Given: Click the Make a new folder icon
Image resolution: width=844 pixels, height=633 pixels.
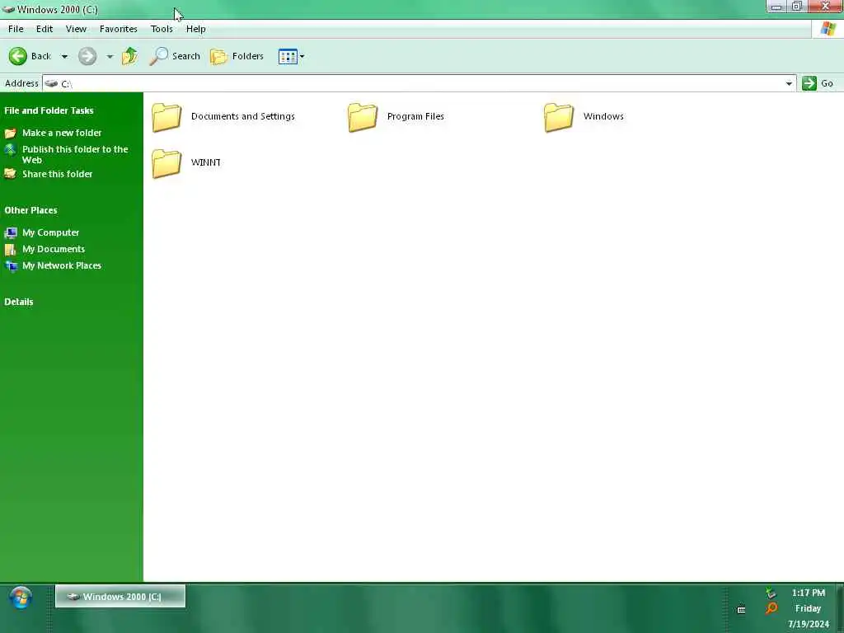Looking at the screenshot, I should [x=10, y=133].
